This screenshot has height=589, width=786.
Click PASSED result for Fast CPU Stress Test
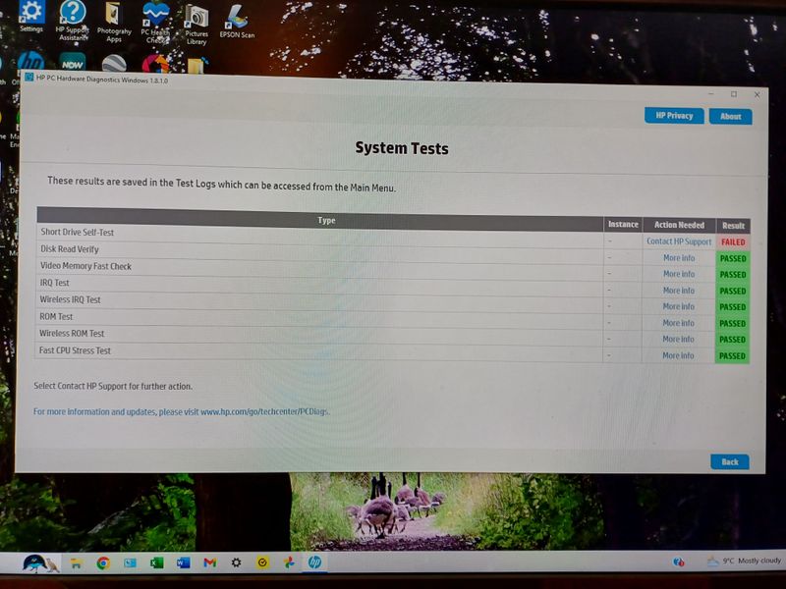coord(732,356)
